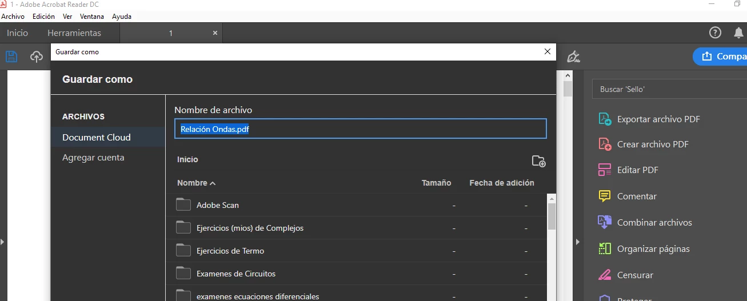The image size is (747, 301).
Task: Click the Organizar páginas icon
Action: pos(605,248)
